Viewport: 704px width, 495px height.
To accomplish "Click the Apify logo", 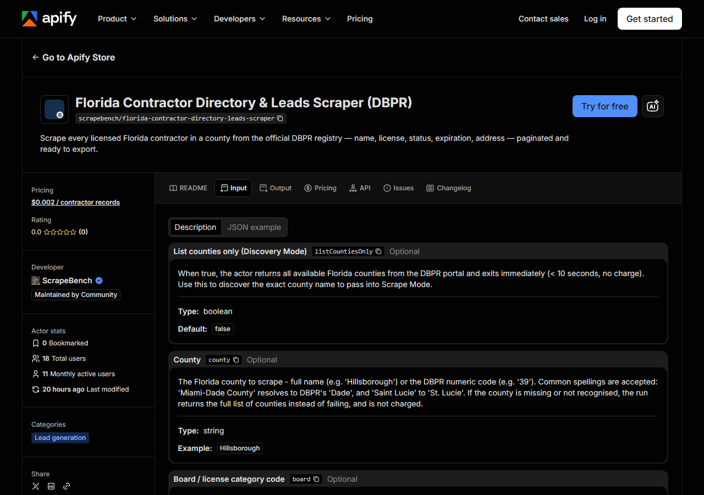I will point(50,19).
